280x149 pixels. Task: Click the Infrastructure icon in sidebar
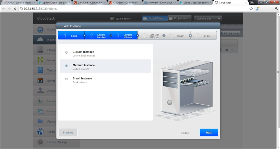pos(40,111)
